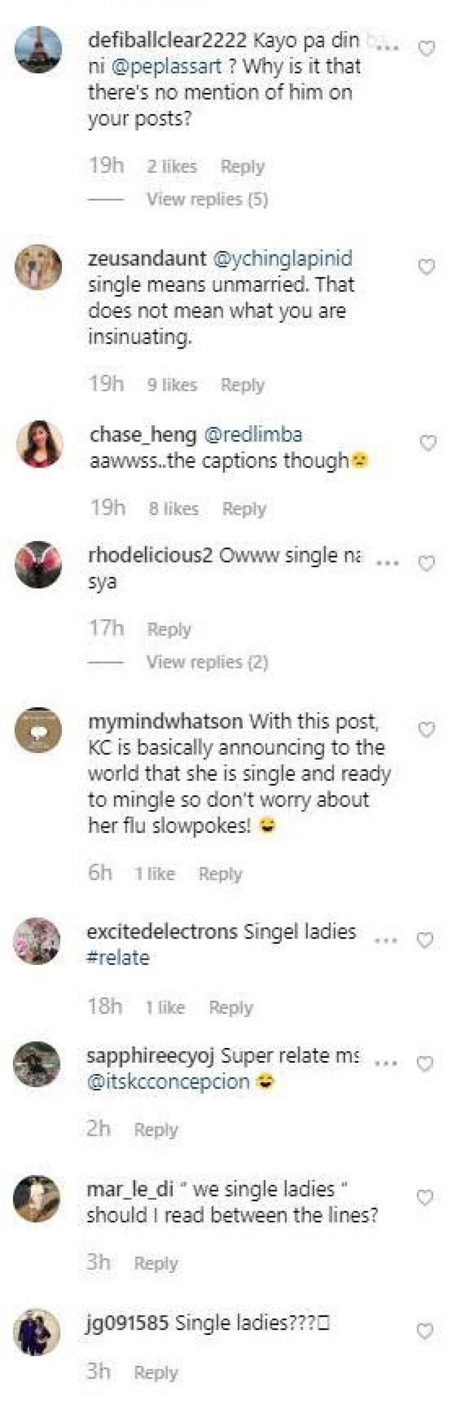Like defiballclear2222's comment with the heart
This screenshot has width=469, height=1418.
point(427,49)
